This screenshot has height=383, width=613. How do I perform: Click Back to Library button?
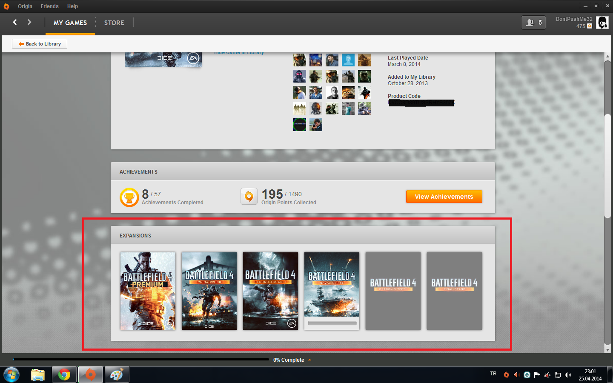click(40, 44)
